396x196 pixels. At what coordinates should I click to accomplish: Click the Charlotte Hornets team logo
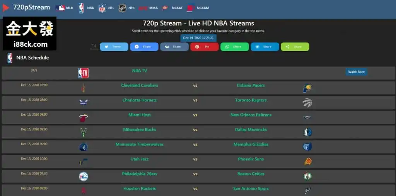(x=84, y=102)
